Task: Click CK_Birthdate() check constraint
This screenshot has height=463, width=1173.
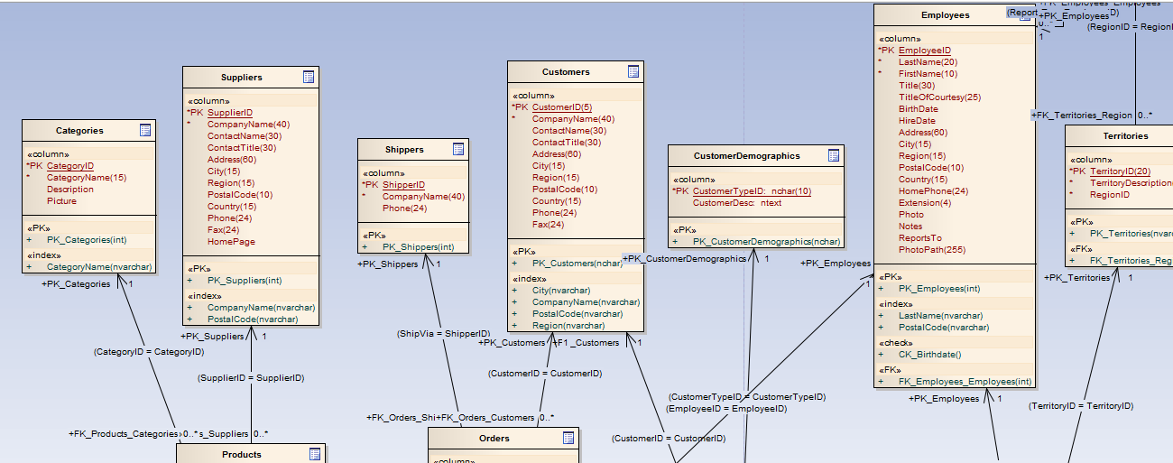Action: (930, 355)
